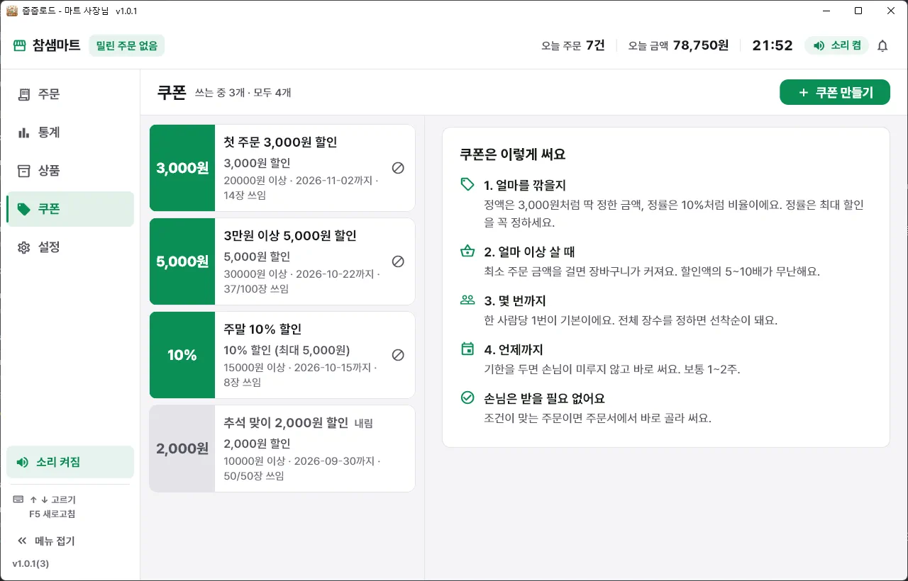Click the store icon beside 참샘마트
The height and width of the screenshot is (581, 908).
[20, 46]
